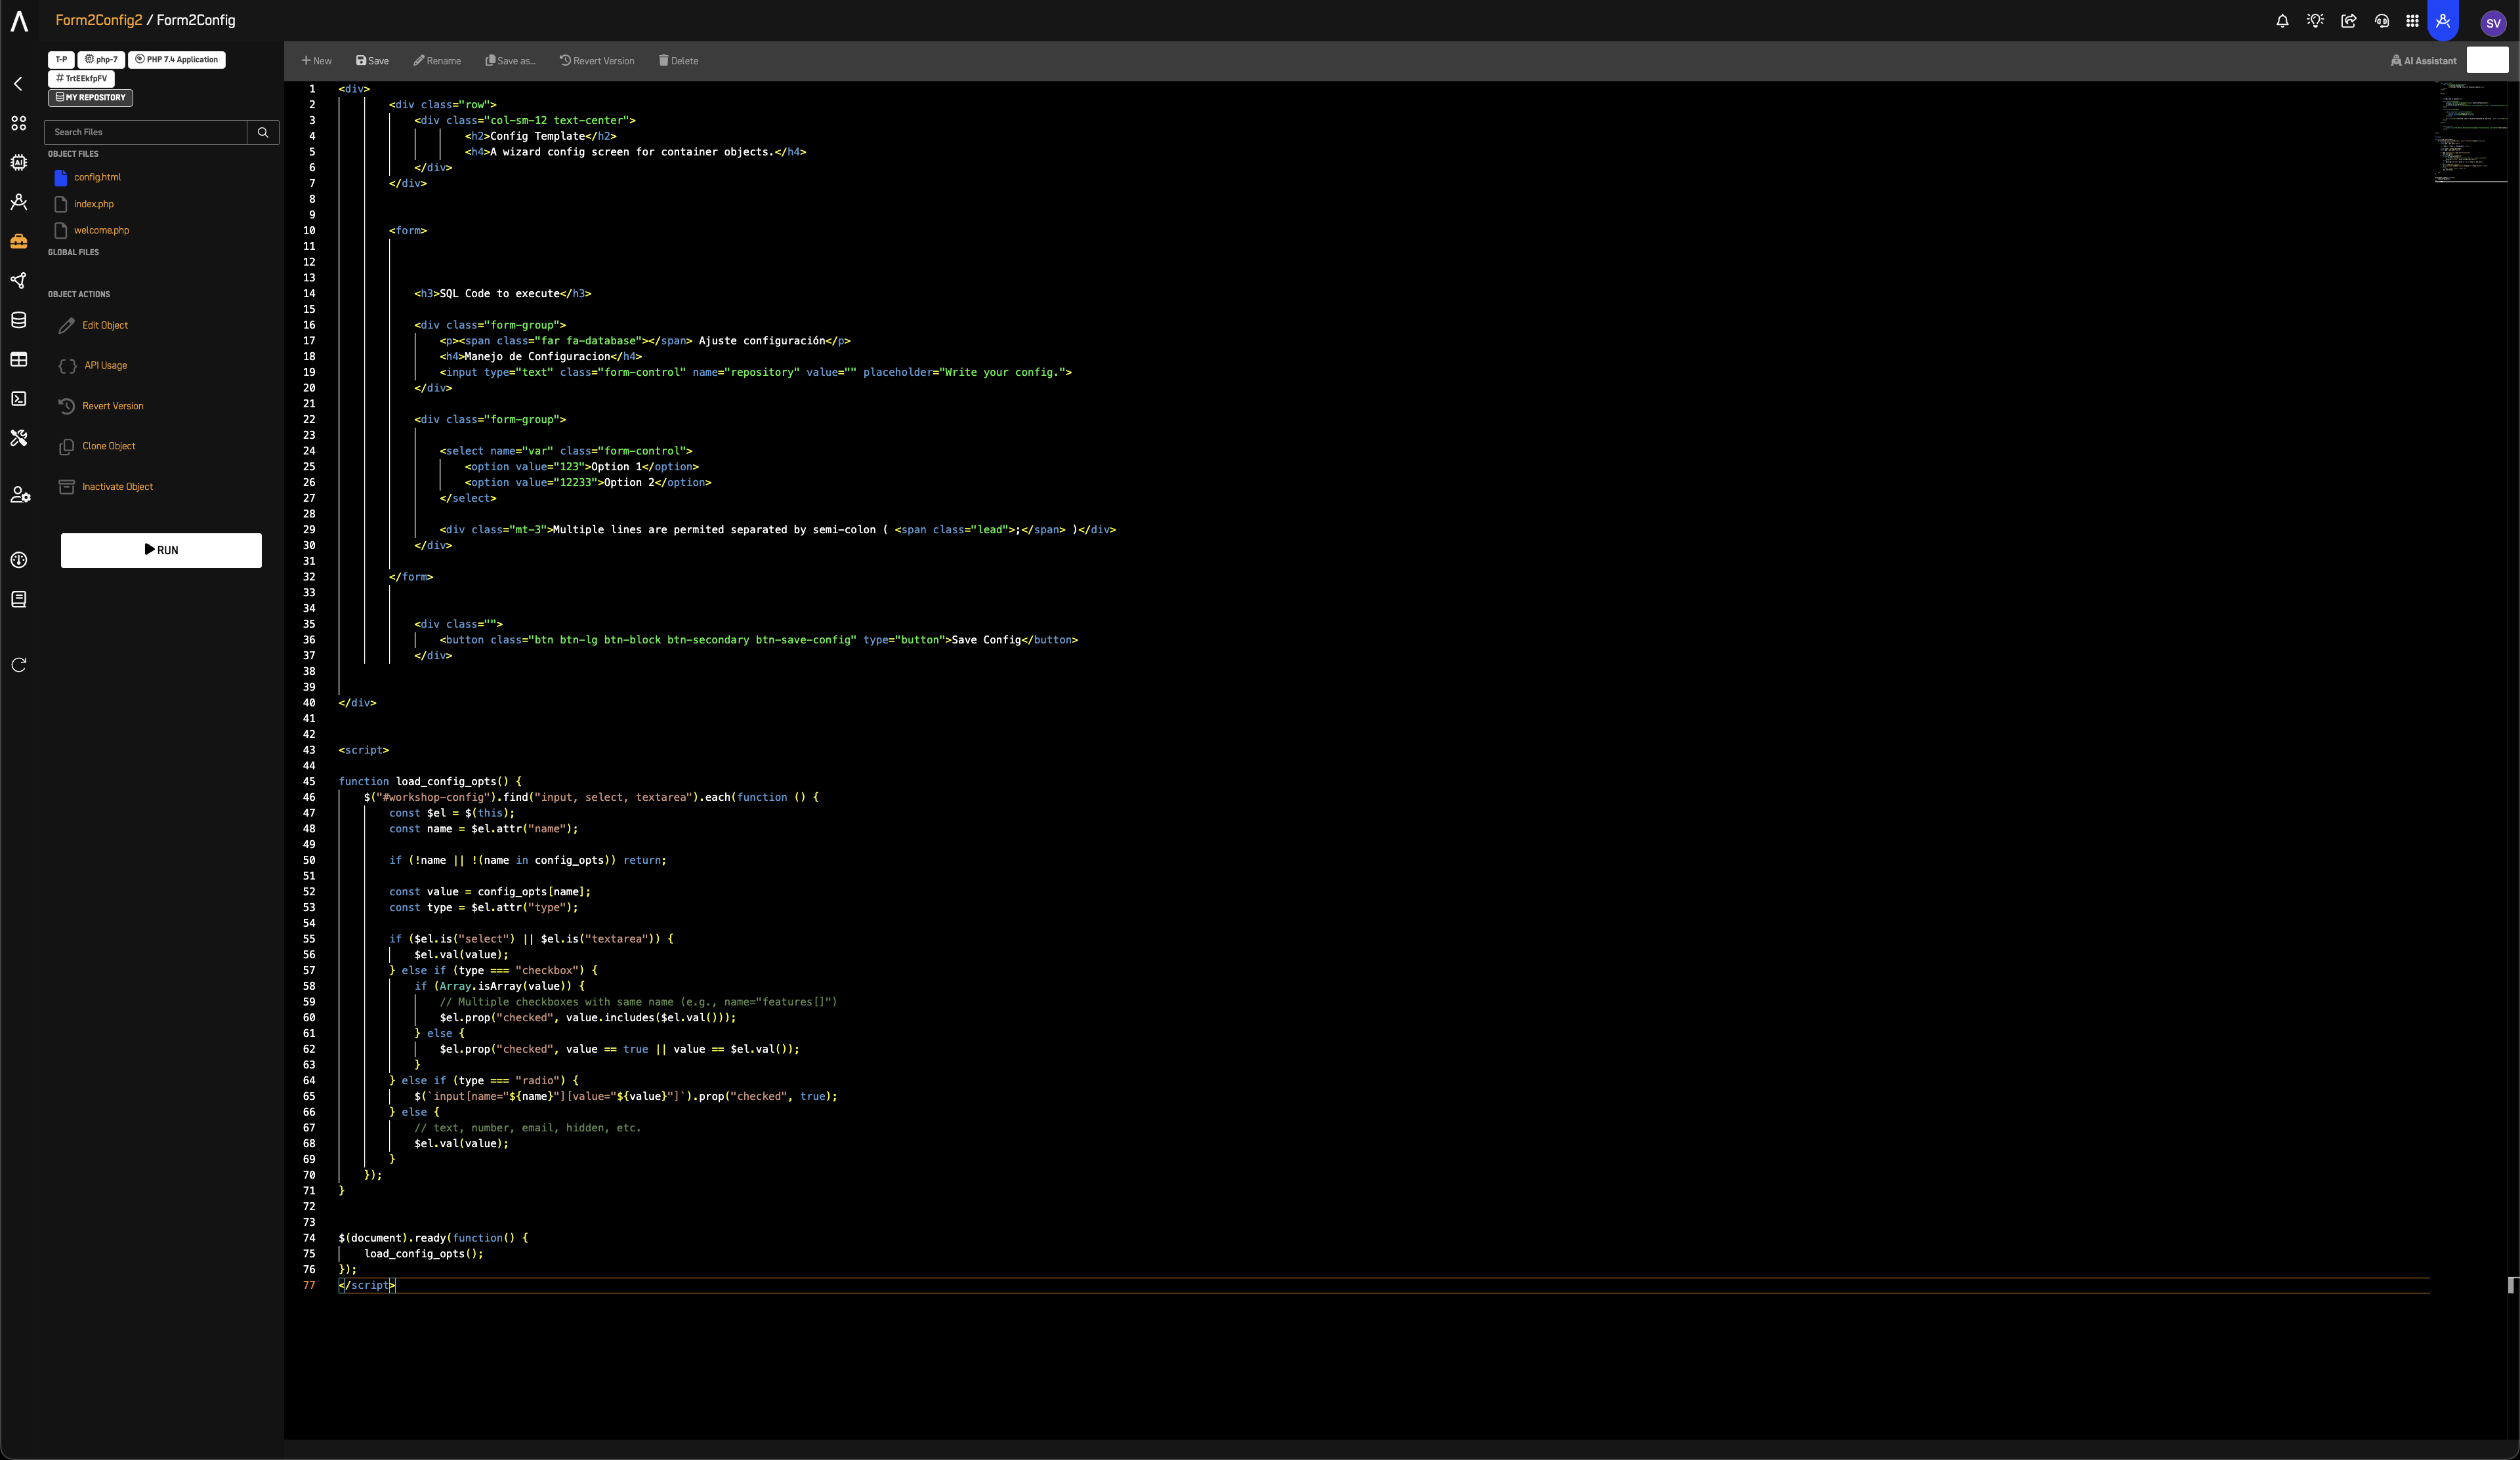
Task: Click the app logo in top-left corner
Action: (x=19, y=21)
